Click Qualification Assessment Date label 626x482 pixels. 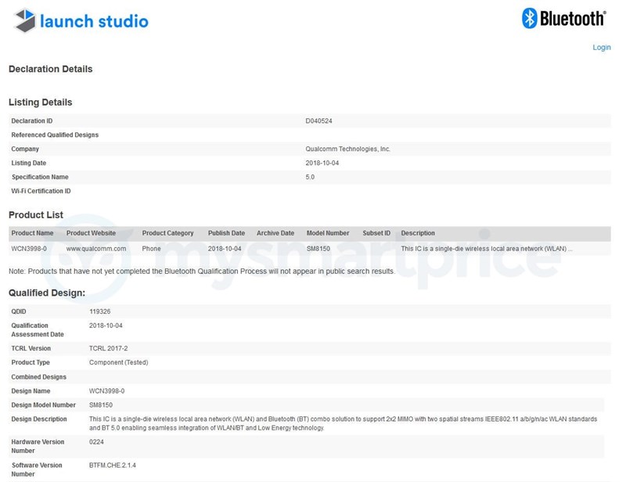pyautogui.click(x=37, y=330)
